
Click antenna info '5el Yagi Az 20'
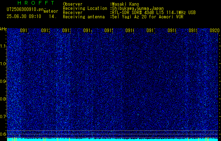130,17
